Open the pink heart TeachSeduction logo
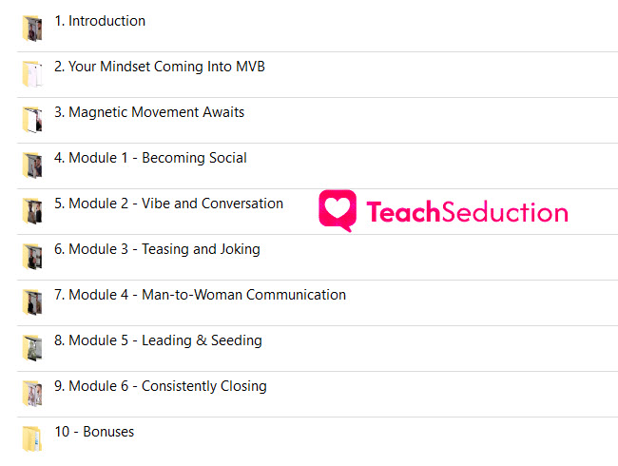Viewport: 618px width, 466px height. pyautogui.click(x=338, y=210)
